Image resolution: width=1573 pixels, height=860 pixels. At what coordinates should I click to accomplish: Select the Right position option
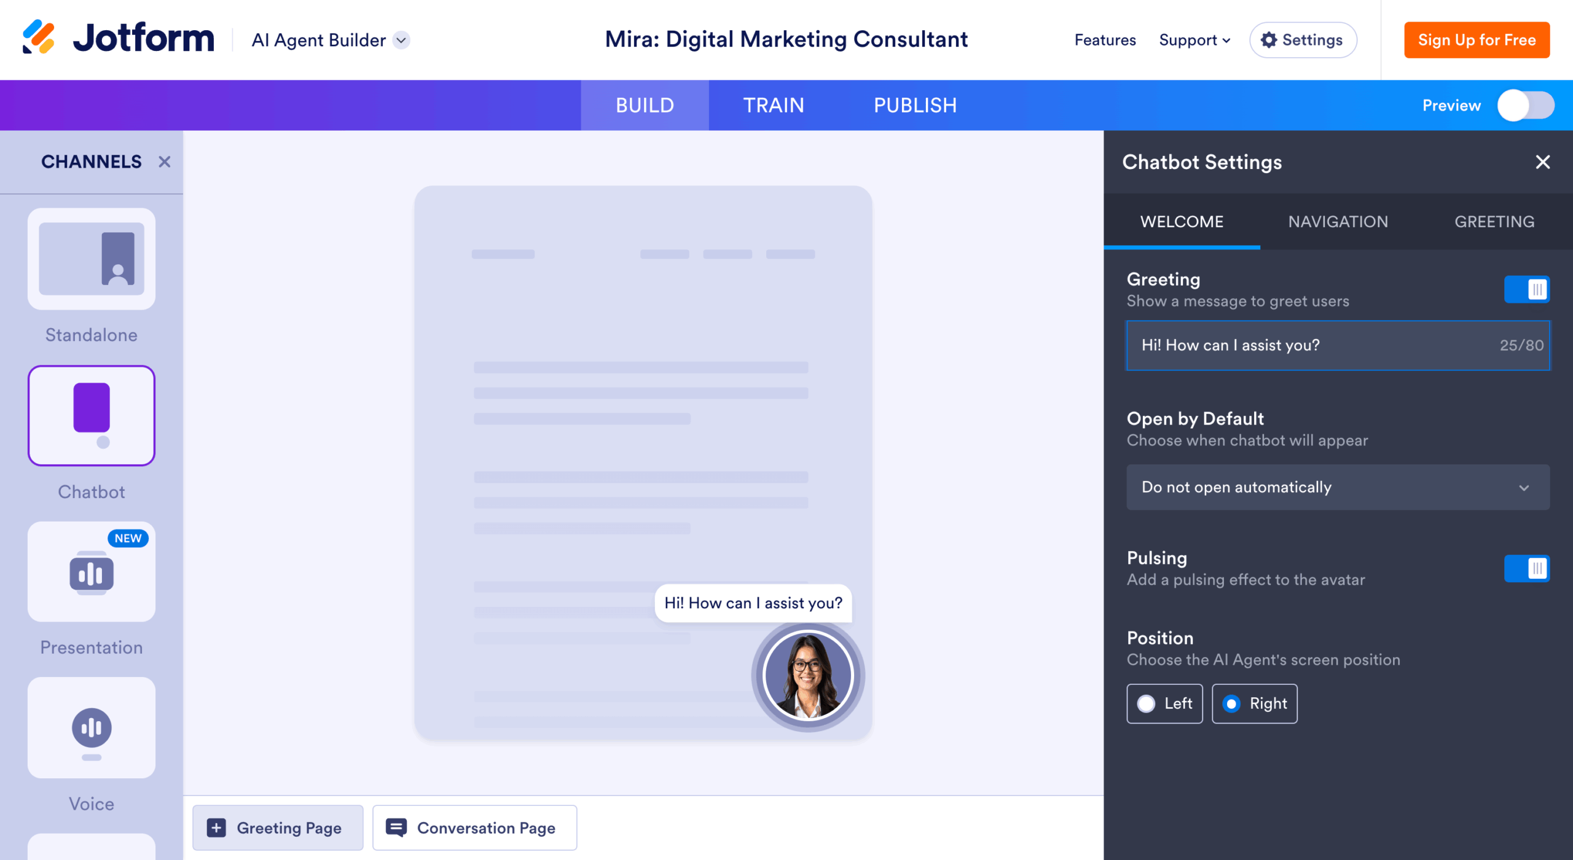tap(1254, 703)
